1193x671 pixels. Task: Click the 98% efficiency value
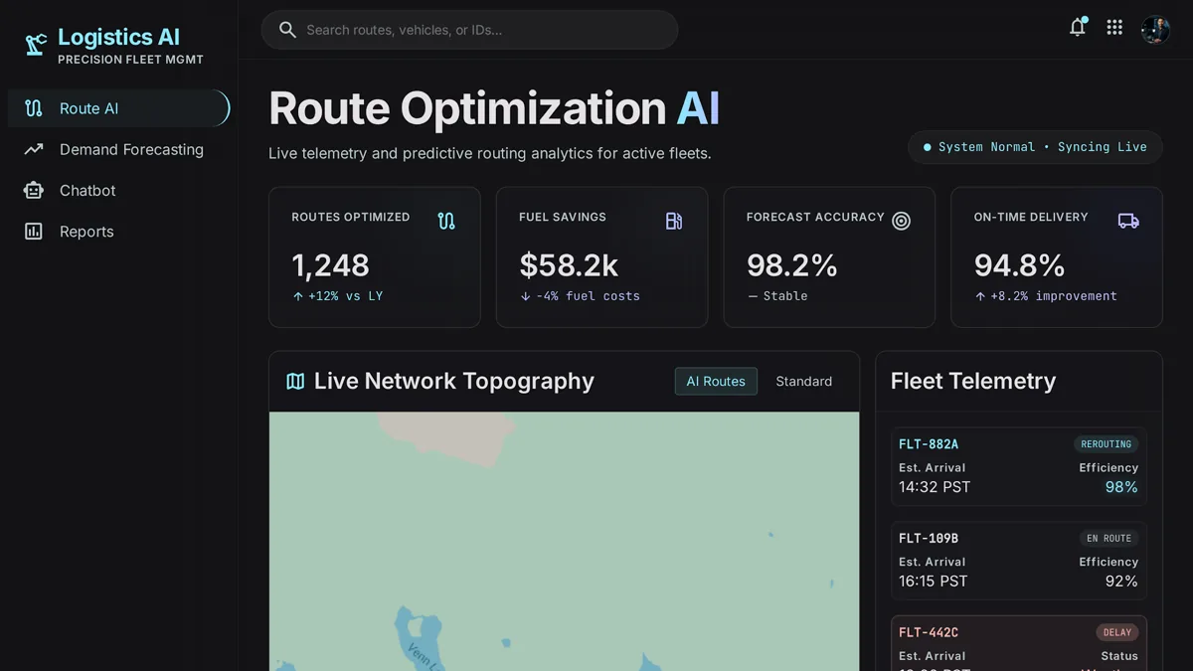point(1121,487)
